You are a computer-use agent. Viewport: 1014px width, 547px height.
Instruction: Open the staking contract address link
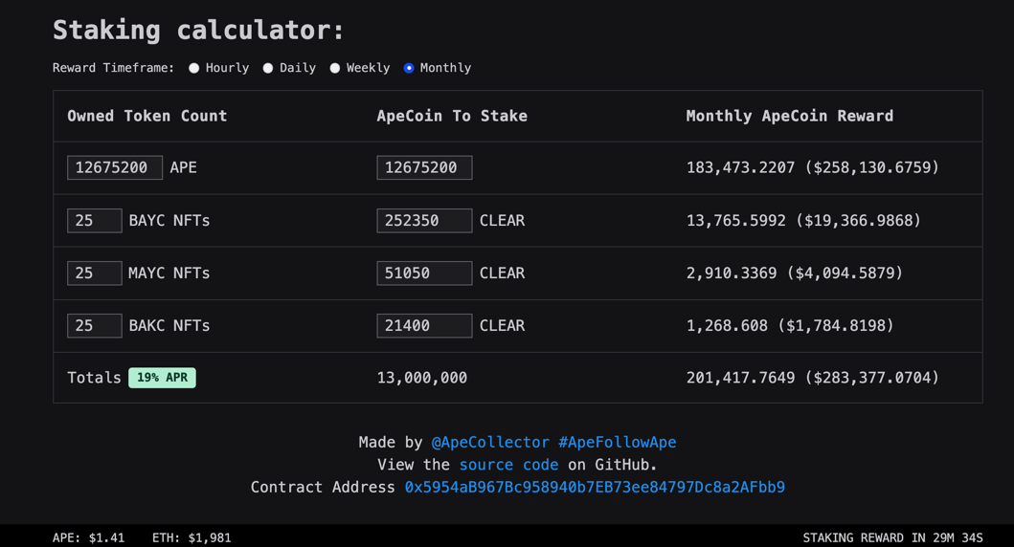(x=595, y=487)
